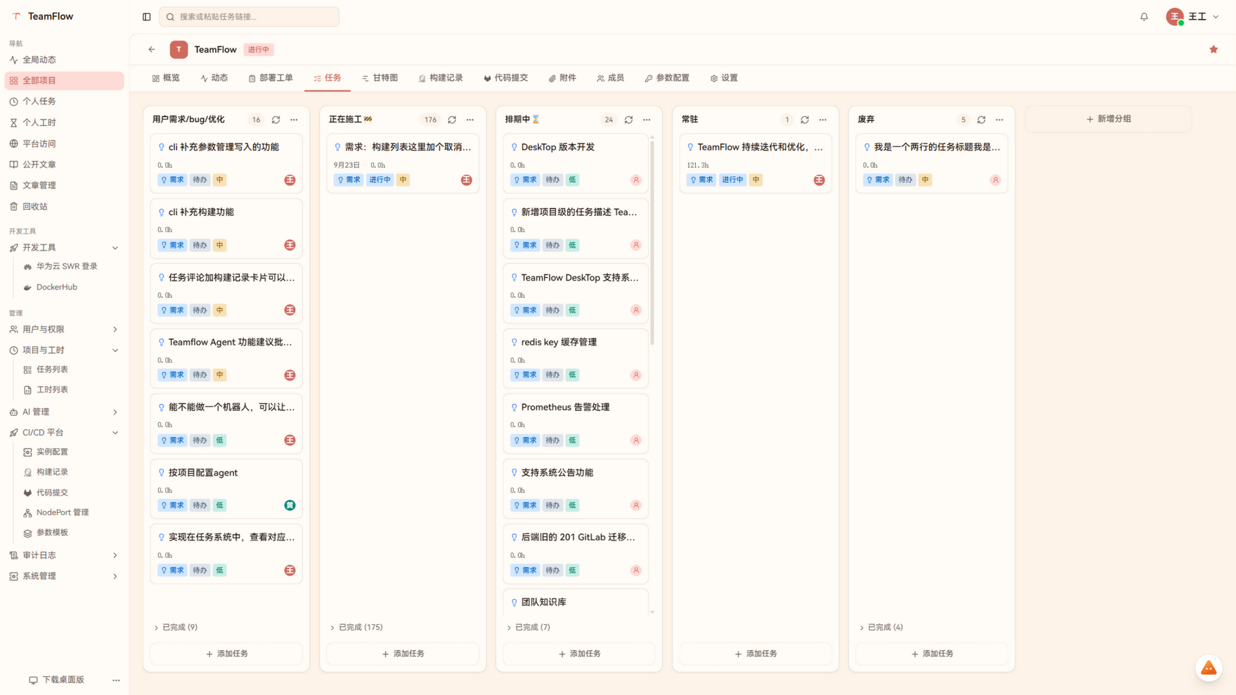Switch to the 附件 tab
1236x695 pixels.
[563, 78]
